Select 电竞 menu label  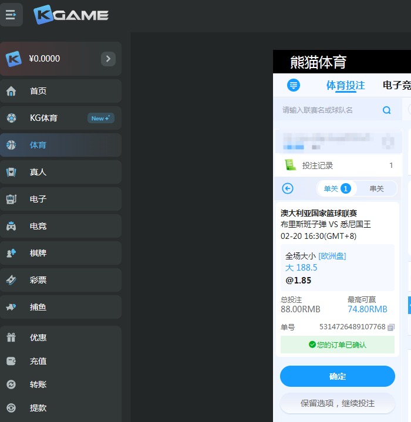(x=38, y=226)
